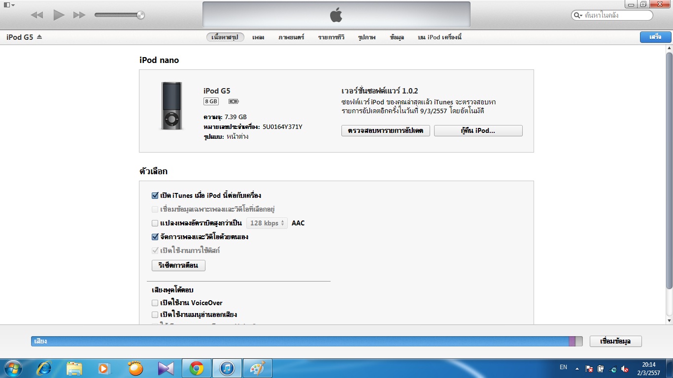The height and width of the screenshot is (378, 673).
Task: Open Paint from the taskbar
Action: [257, 368]
